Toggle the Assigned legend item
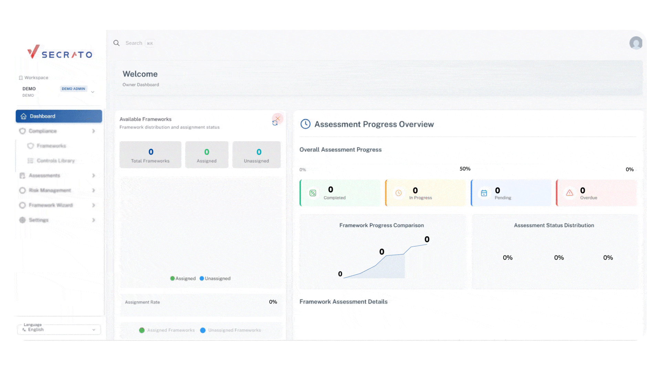 pos(183,278)
